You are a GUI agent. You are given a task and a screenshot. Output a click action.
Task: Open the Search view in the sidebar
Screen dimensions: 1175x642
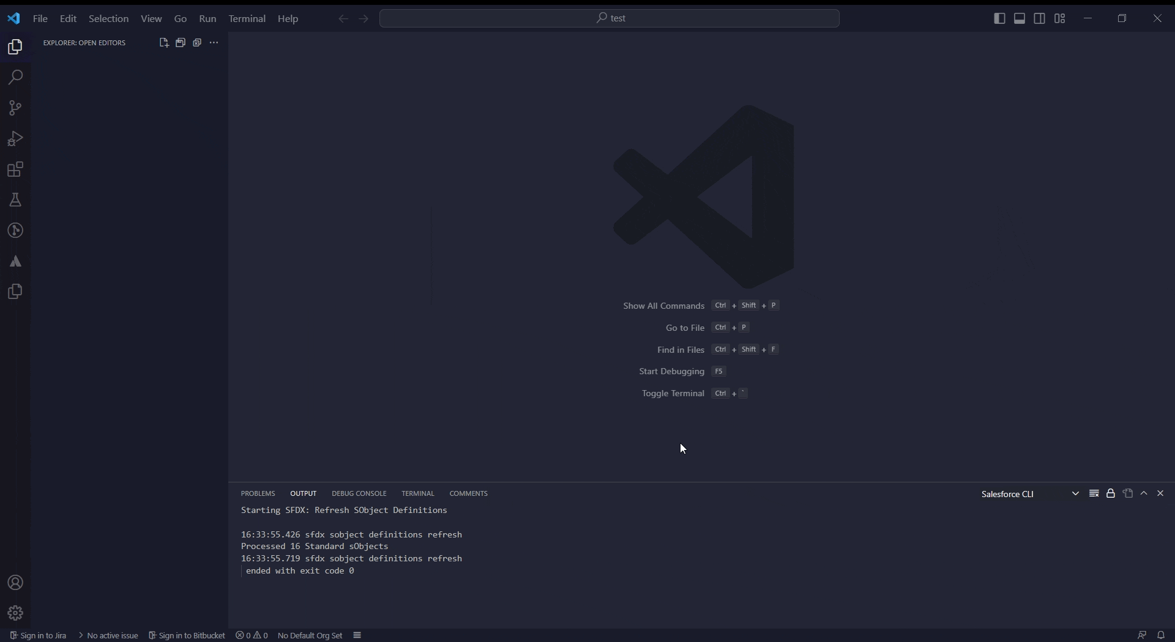[15, 77]
